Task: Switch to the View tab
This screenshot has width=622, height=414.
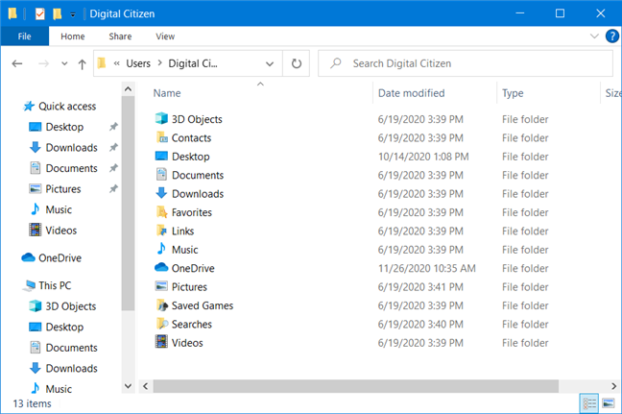Action: 165,37
